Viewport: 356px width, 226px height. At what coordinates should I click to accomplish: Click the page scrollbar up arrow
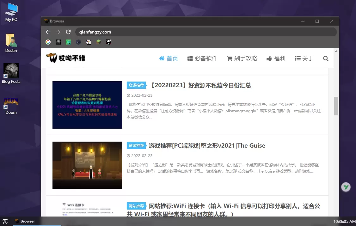336,51
